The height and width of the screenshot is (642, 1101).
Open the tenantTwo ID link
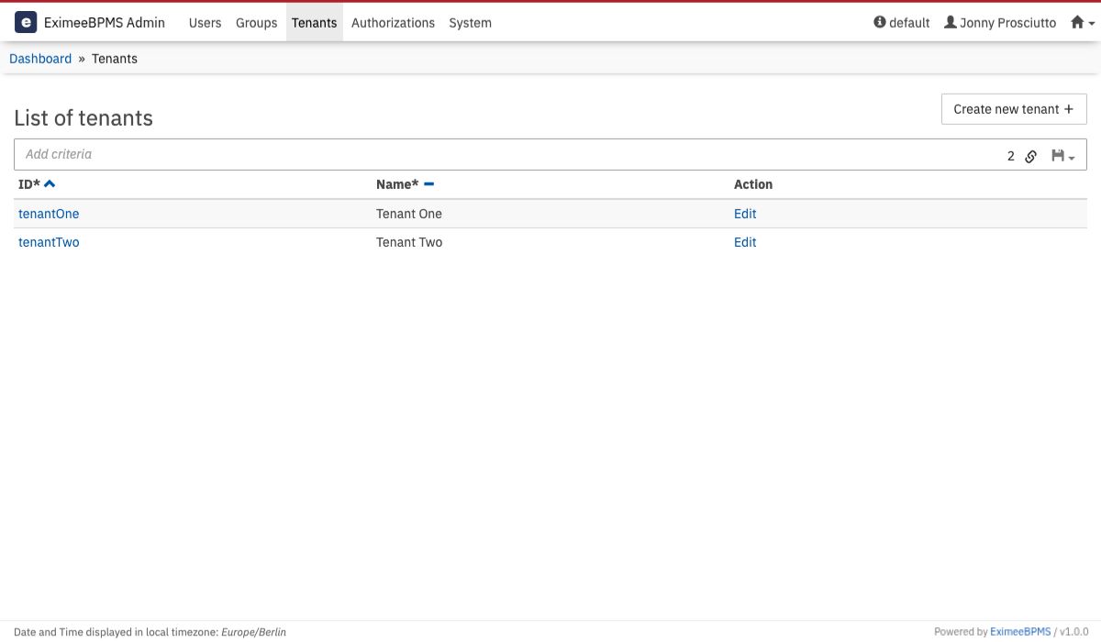pyautogui.click(x=49, y=242)
